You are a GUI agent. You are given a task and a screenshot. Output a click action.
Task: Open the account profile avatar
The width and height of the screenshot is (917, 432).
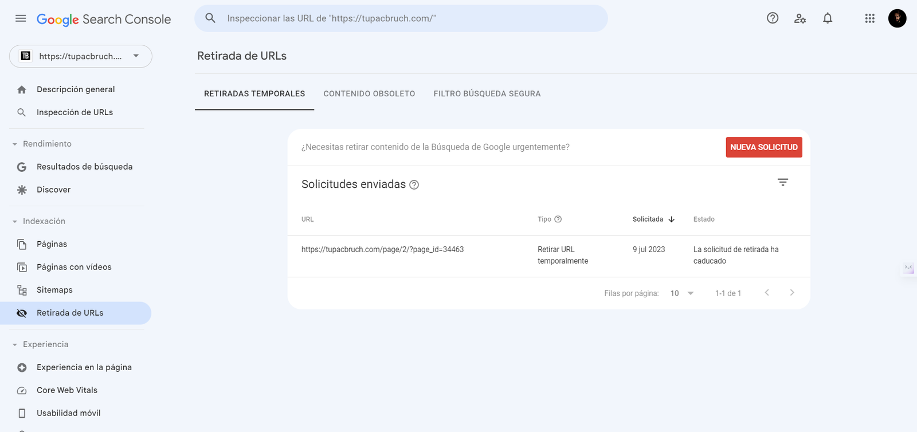(x=898, y=18)
